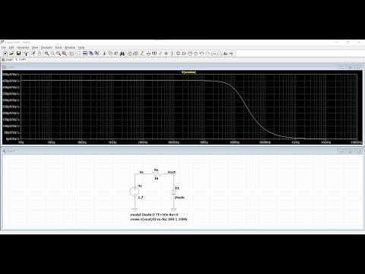Click the Cut scissors icon
The width and height of the screenshot is (365, 274).
[x=104, y=53]
